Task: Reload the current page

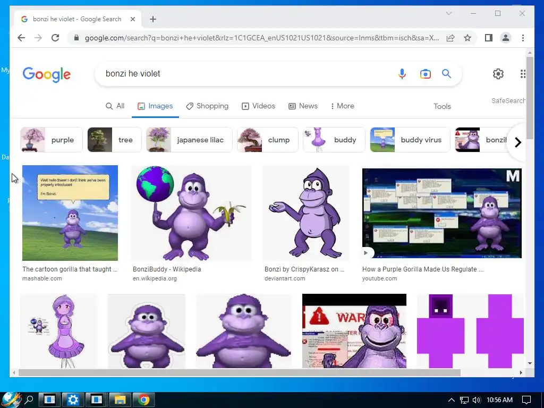Action: (55, 38)
